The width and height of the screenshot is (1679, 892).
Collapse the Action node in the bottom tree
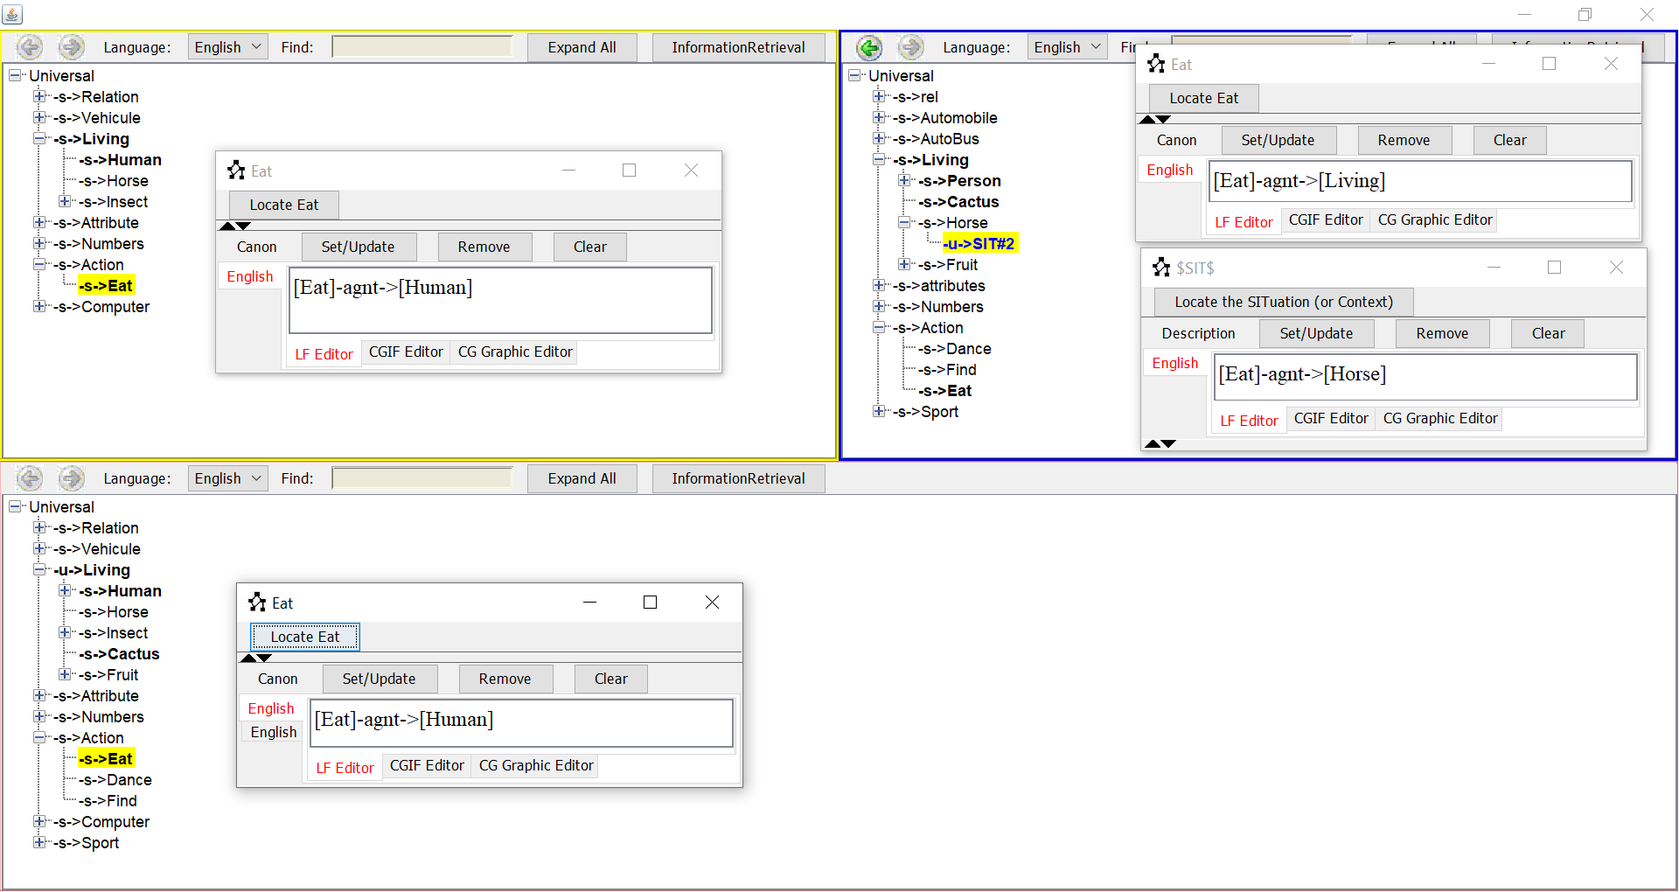click(x=39, y=737)
